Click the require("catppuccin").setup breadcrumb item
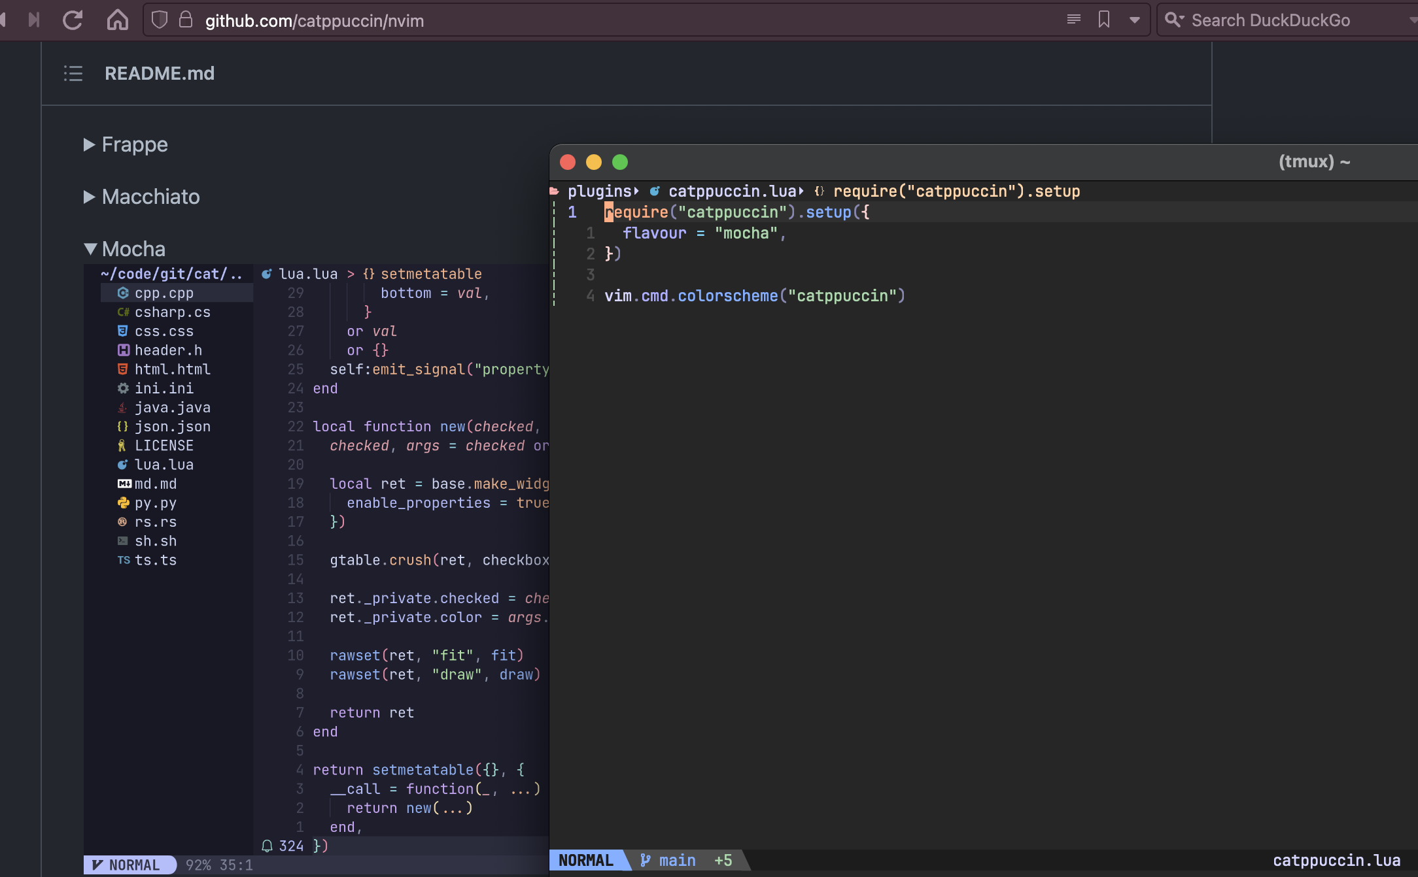The image size is (1418, 877). [x=957, y=191]
